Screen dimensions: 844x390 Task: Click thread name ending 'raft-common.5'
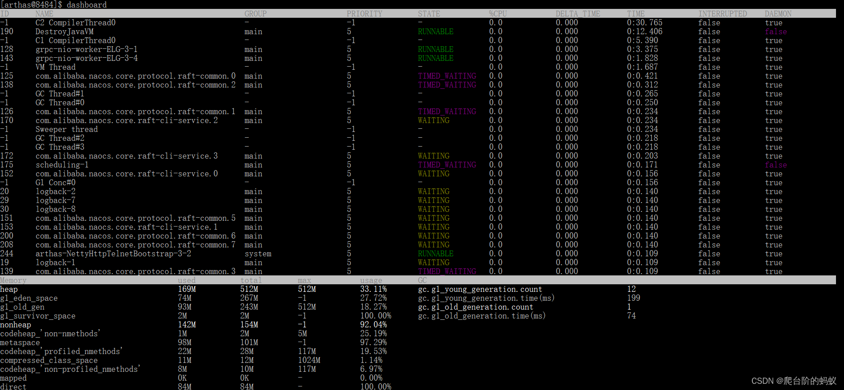[136, 218]
